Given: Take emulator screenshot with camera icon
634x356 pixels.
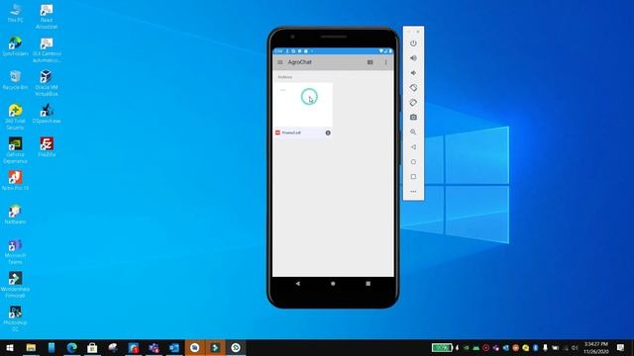Looking at the screenshot, I should click(413, 117).
